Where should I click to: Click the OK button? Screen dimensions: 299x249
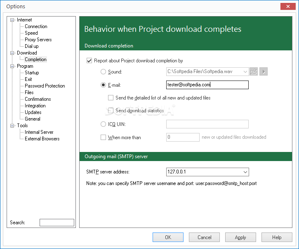point(168,237)
